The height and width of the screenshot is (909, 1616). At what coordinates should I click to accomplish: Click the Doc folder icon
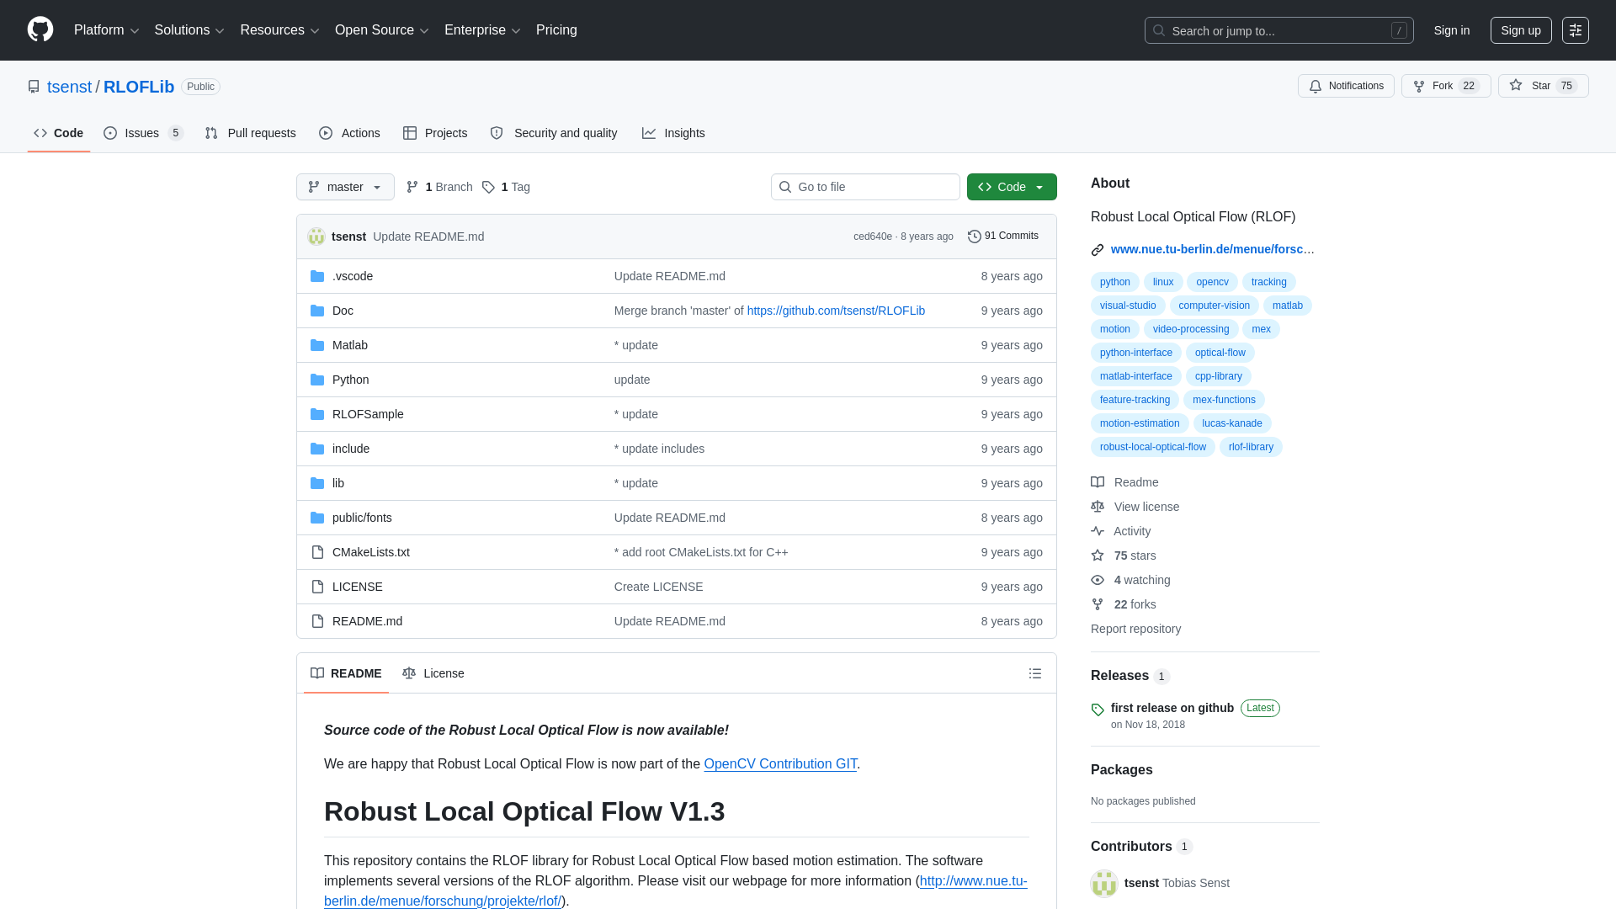click(x=317, y=311)
